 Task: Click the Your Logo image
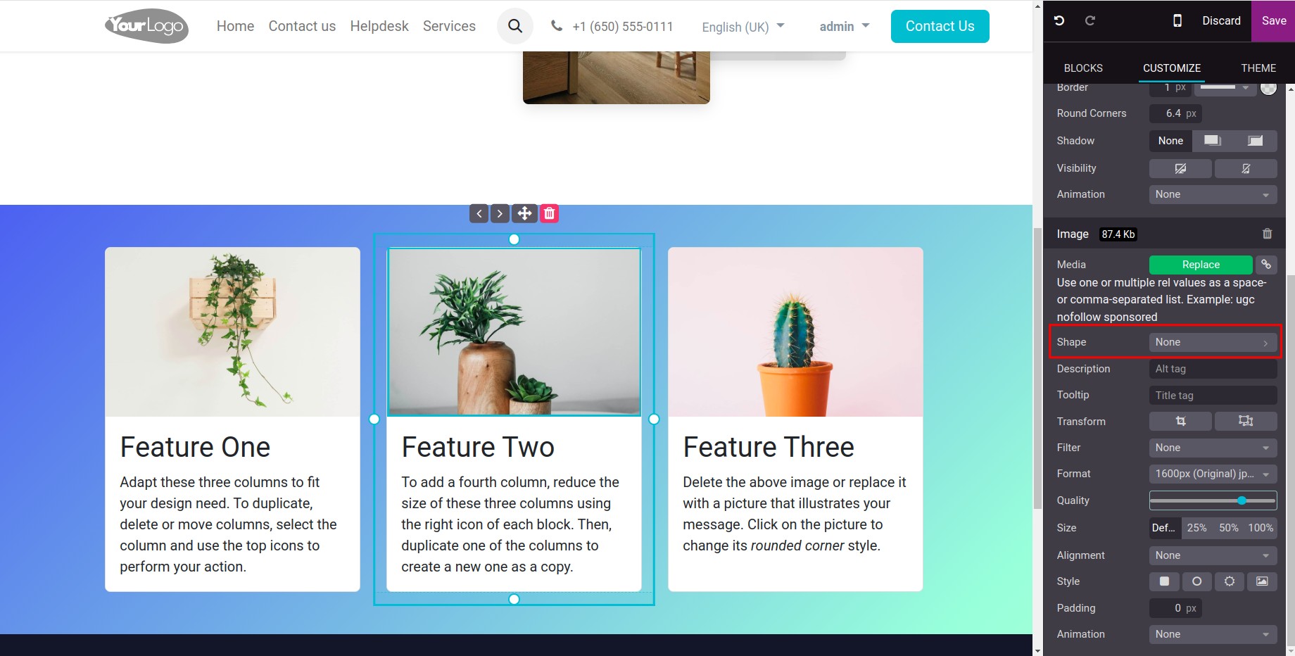click(x=146, y=26)
